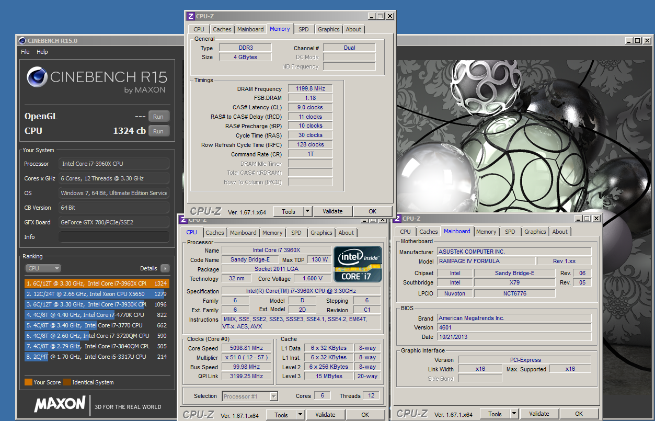Open Caches tab in CPU-Z CPU window

(214, 233)
